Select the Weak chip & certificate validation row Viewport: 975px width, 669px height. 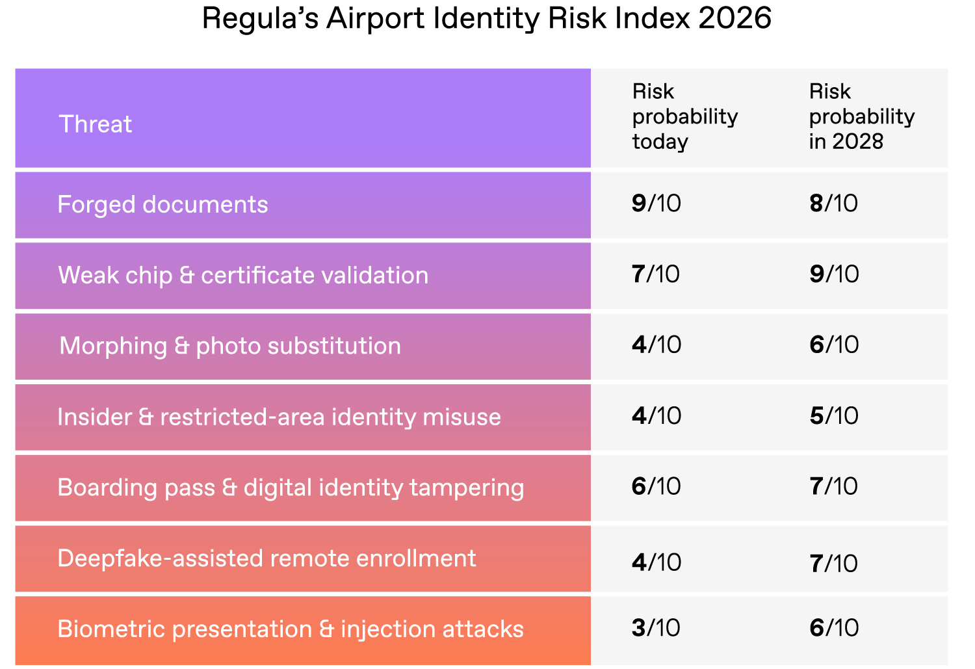[243, 275]
